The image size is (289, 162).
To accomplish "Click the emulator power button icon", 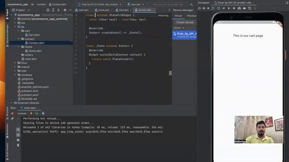I will pos(200,8).
